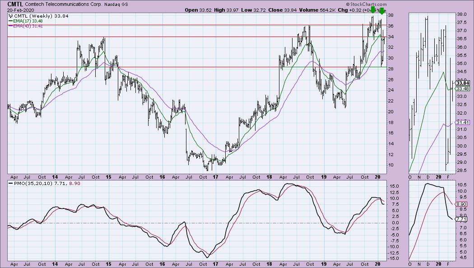Click the High 33.97 value
The width and height of the screenshot is (474, 268).
pyautogui.click(x=226, y=10)
